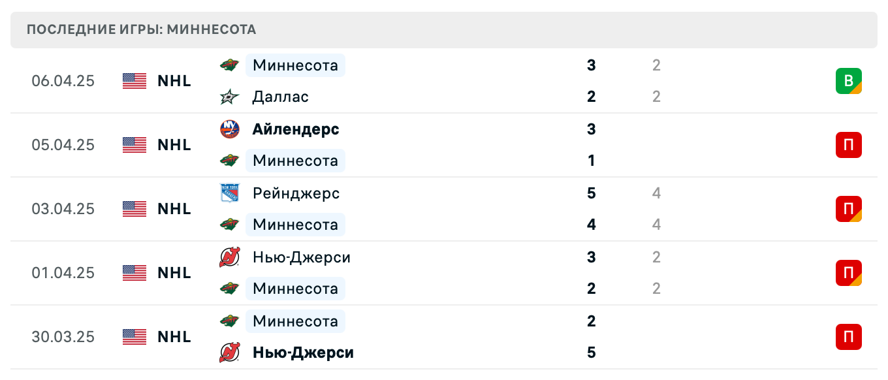The width and height of the screenshot is (888, 380).
Task: Open the Нью-Джерси name in the last row
Action: point(302,353)
